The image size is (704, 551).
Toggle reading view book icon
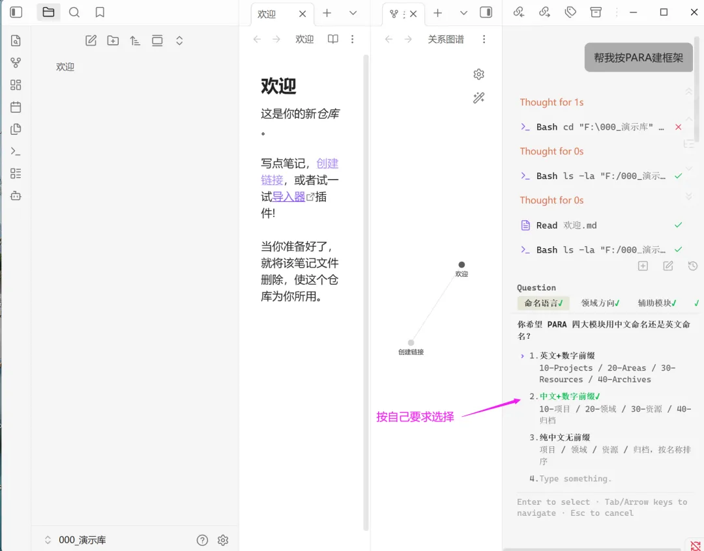click(332, 40)
